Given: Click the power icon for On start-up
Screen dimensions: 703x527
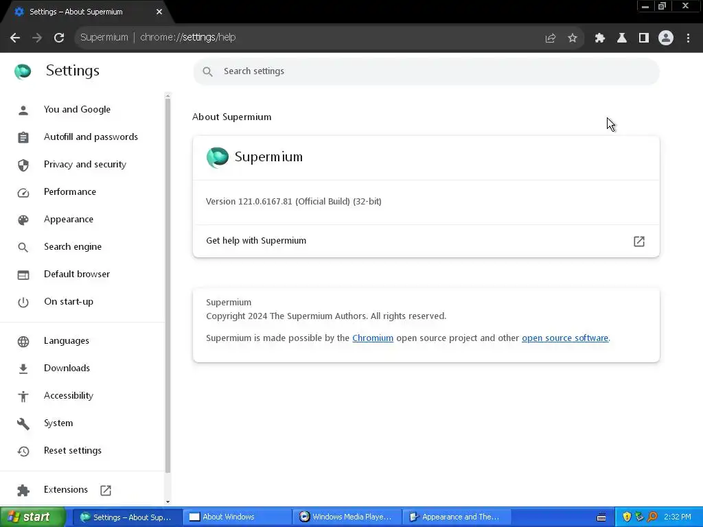Looking at the screenshot, I should click(23, 302).
